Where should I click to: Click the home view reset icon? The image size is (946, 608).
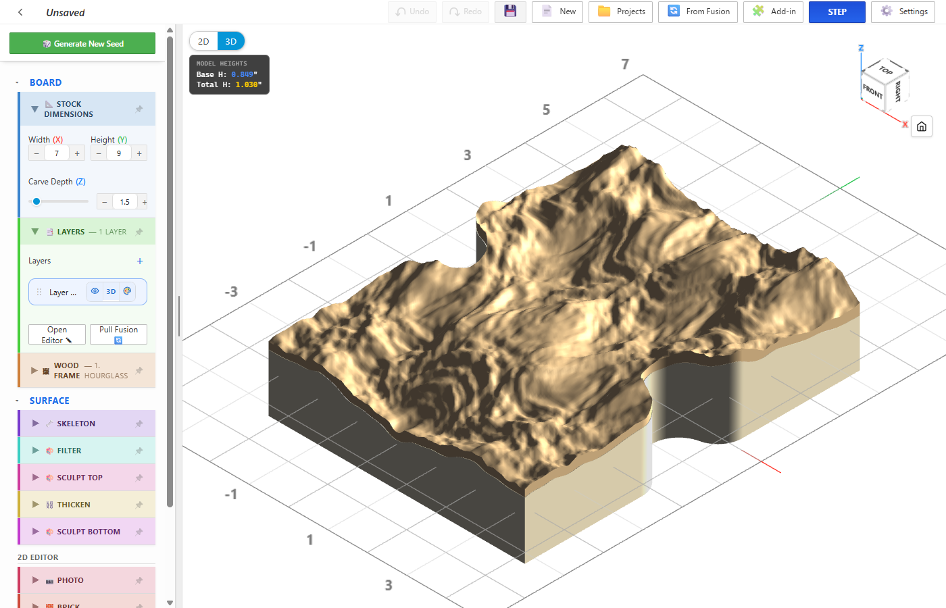click(921, 126)
